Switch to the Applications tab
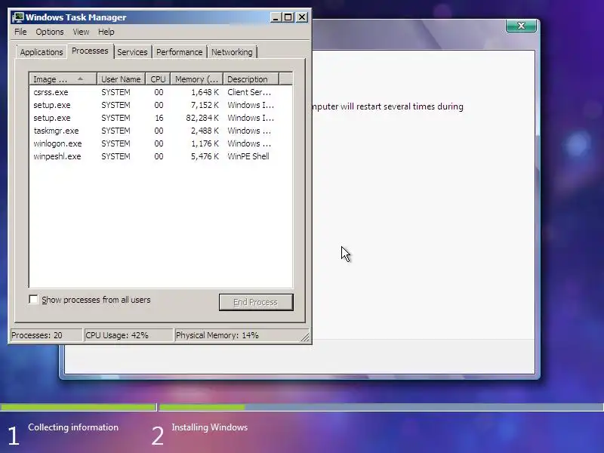 click(42, 52)
